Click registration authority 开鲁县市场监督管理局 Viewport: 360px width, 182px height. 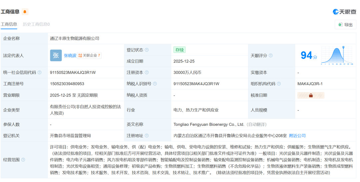(70, 136)
